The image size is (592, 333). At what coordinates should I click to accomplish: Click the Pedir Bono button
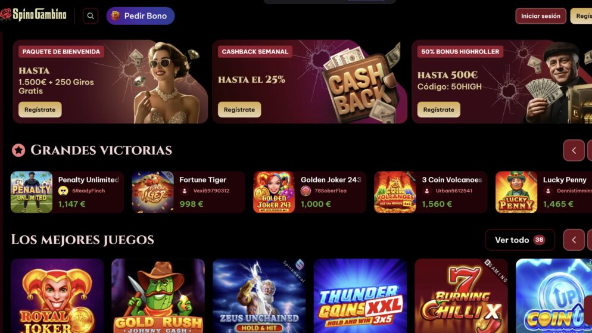[x=141, y=16]
